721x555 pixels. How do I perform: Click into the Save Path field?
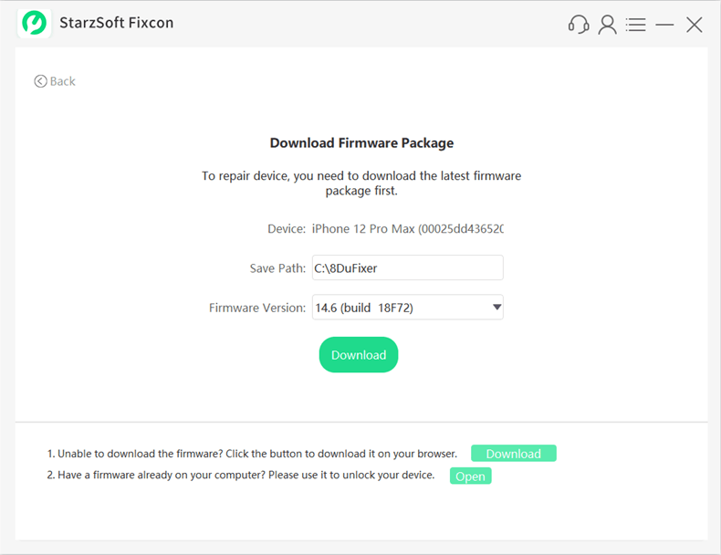coord(407,267)
